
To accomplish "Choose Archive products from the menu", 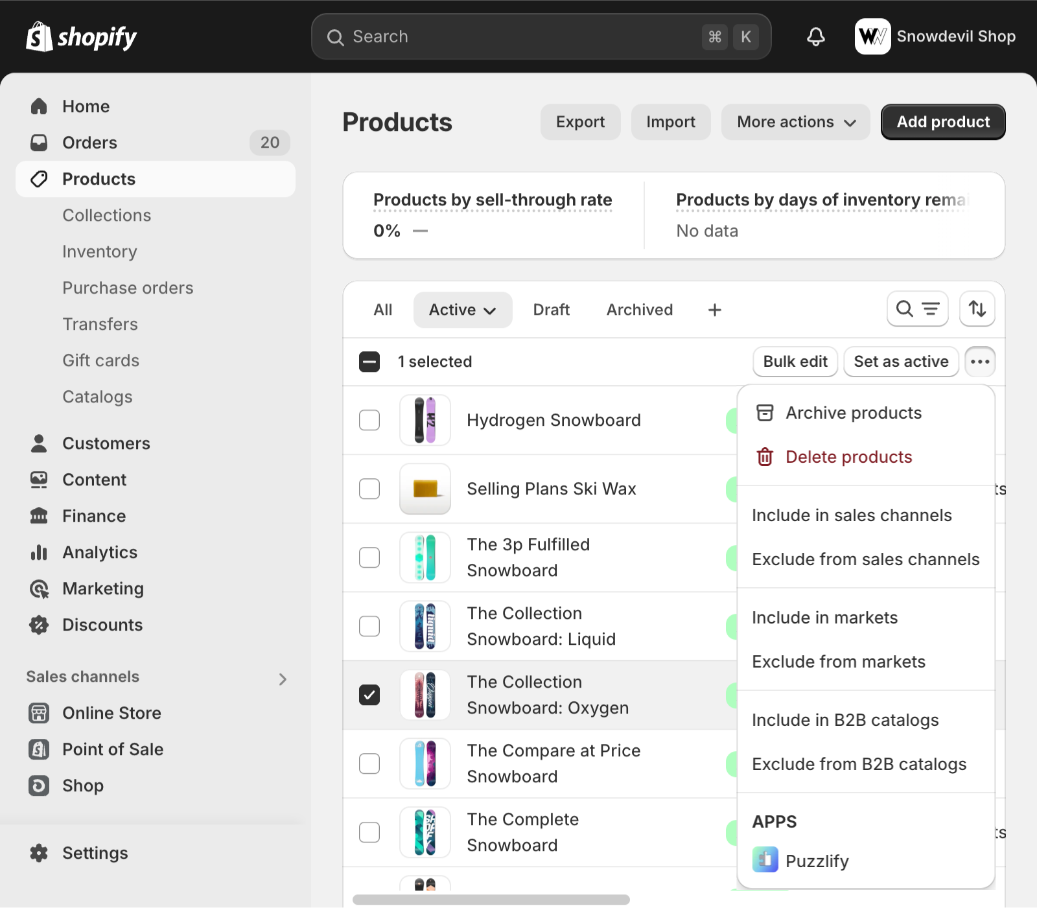I will click(853, 413).
